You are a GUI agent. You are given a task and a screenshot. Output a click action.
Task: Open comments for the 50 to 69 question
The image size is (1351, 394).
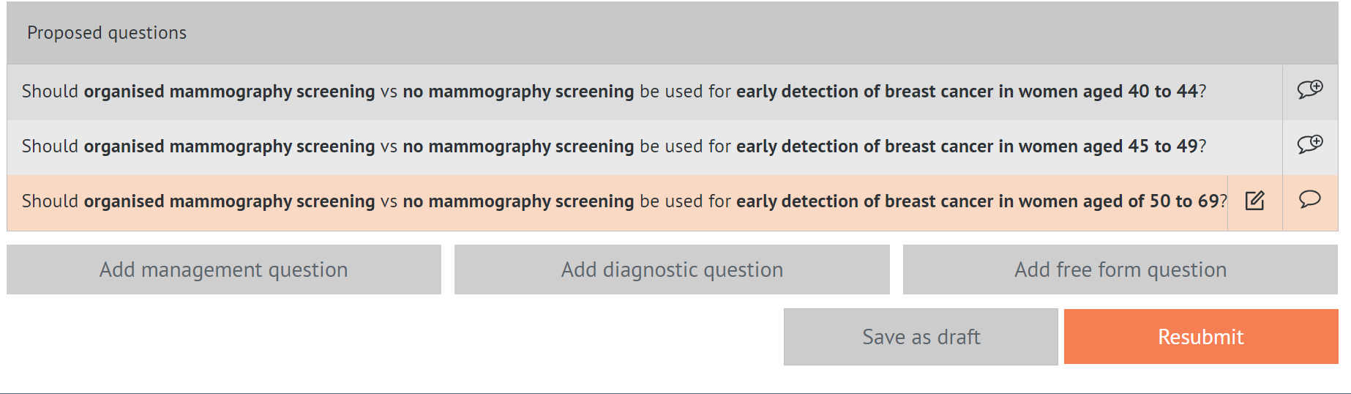(x=1309, y=200)
